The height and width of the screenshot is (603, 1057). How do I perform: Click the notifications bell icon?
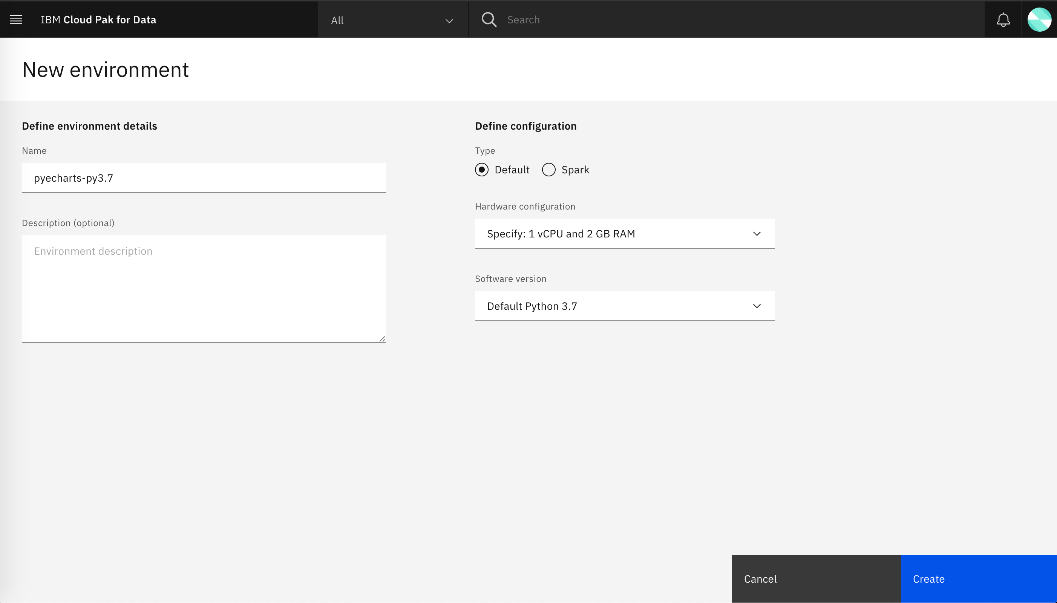coord(1003,20)
